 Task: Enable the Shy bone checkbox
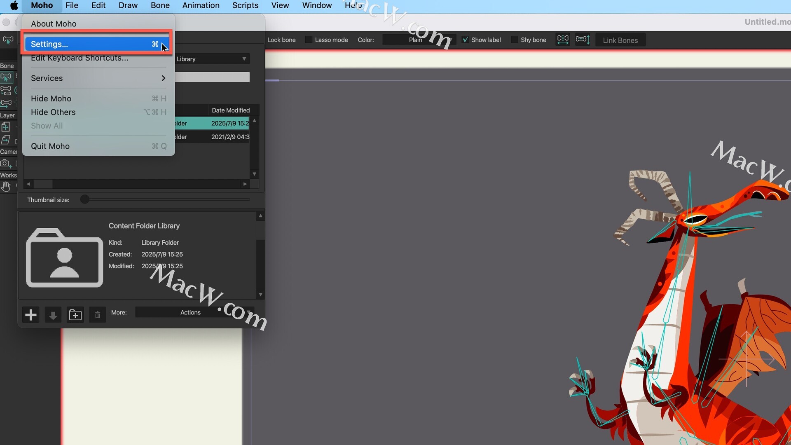(x=514, y=40)
